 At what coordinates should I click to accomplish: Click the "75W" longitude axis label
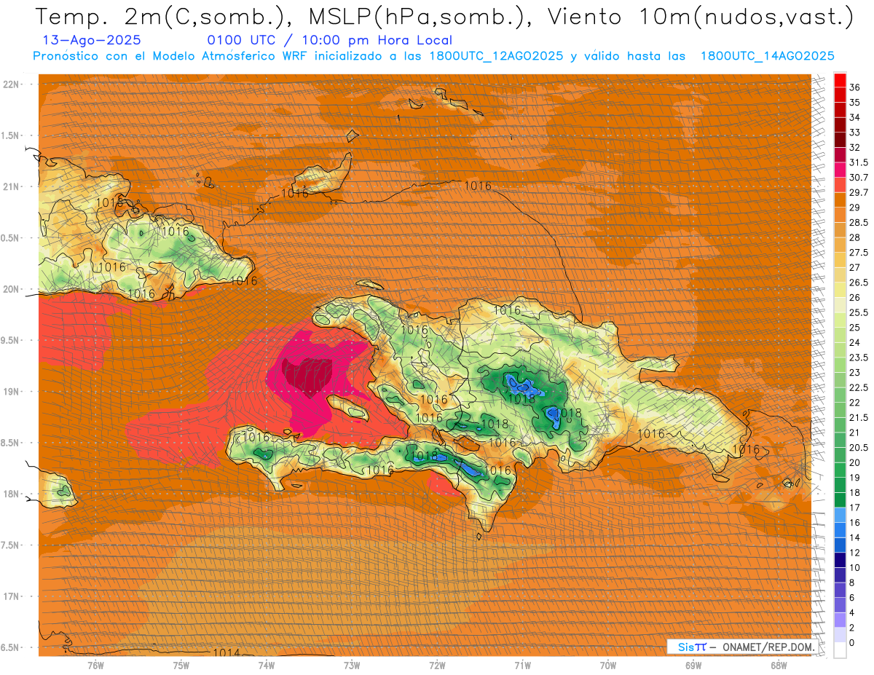click(181, 665)
